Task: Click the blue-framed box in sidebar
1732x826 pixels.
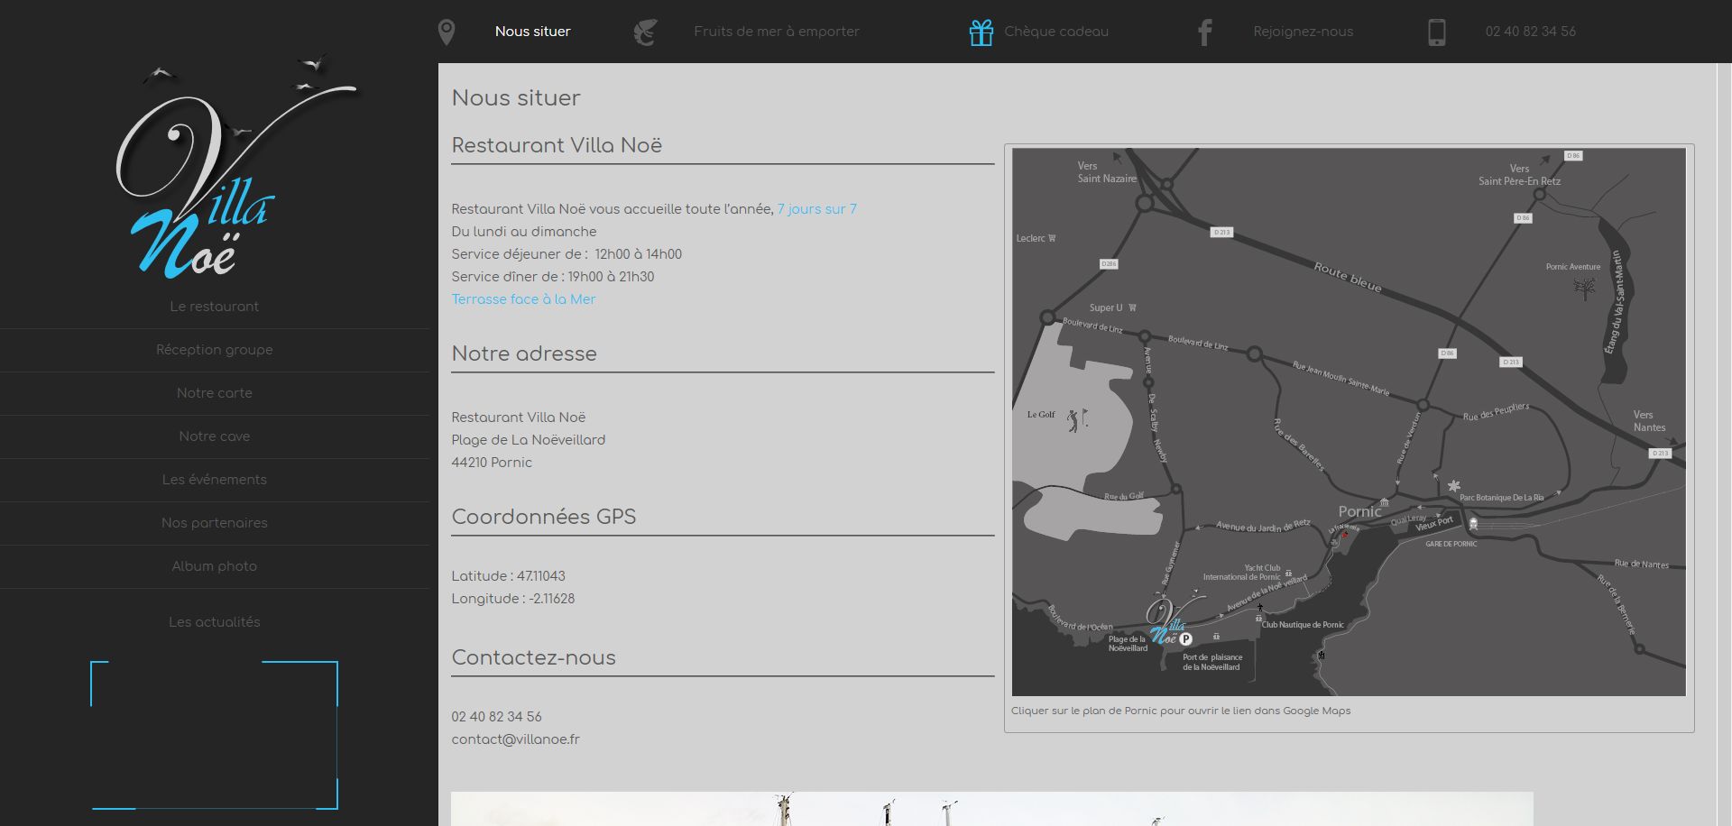Action: pos(214,735)
